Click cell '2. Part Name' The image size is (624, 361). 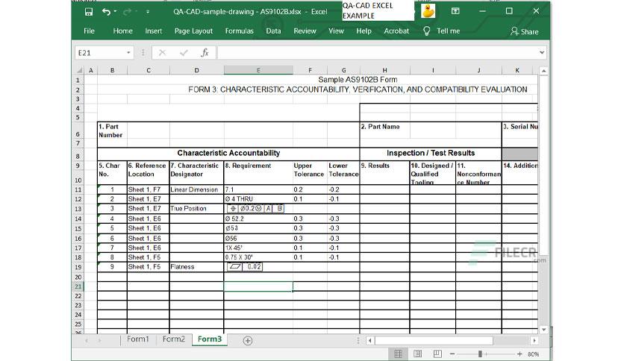[384, 131]
